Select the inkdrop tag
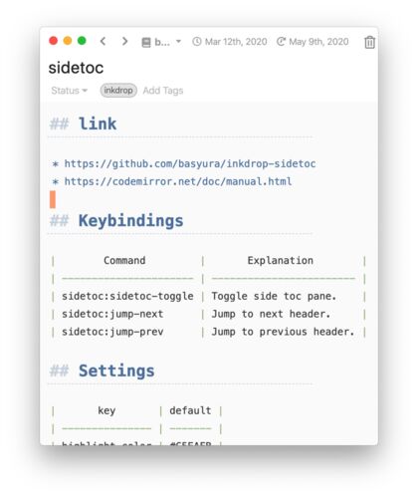418x498 pixels. pos(118,91)
